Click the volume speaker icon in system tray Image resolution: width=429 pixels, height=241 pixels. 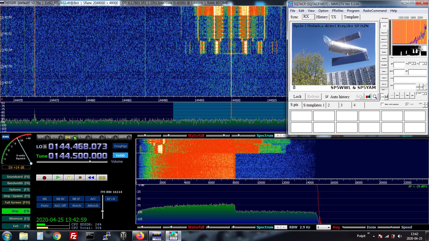coord(400,236)
